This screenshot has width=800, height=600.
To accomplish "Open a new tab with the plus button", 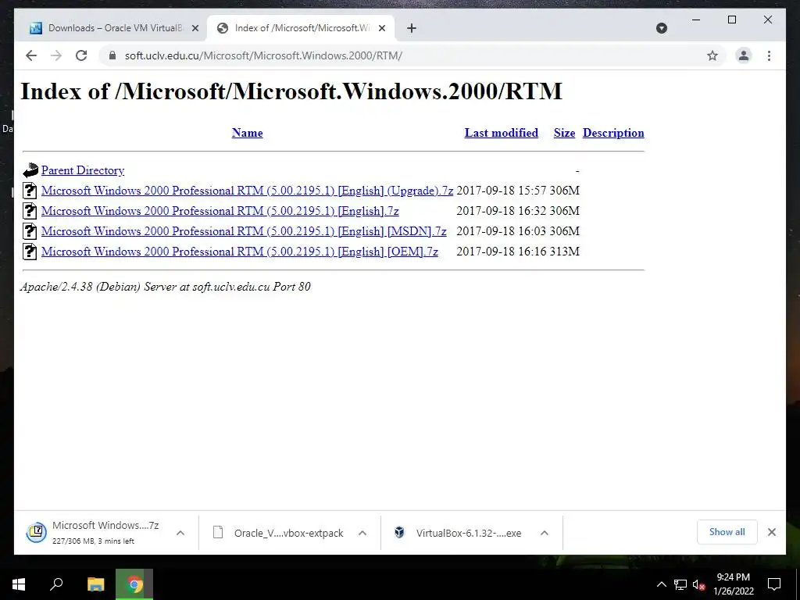I will 412,28.
